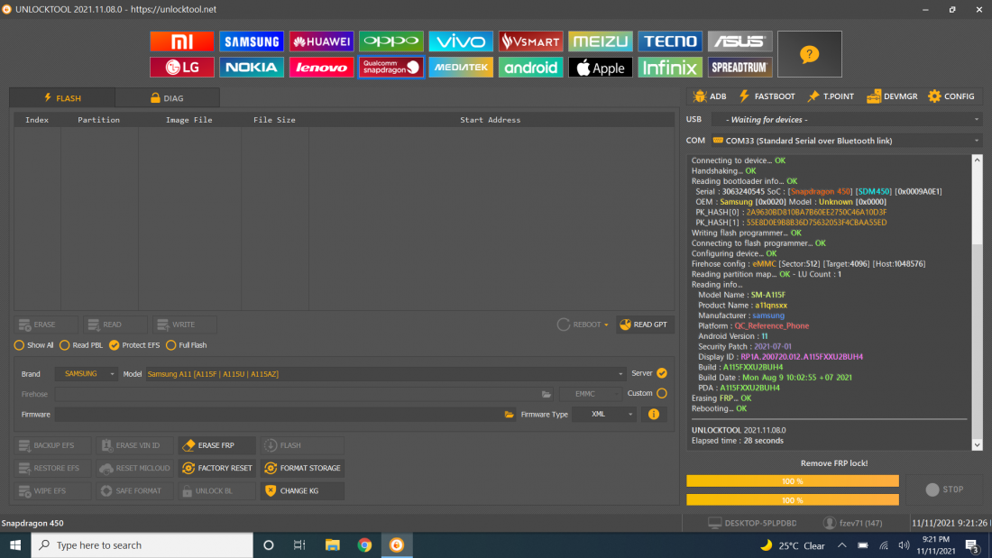
Task: Open the FASTBOOT tool
Action: [767, 96]
